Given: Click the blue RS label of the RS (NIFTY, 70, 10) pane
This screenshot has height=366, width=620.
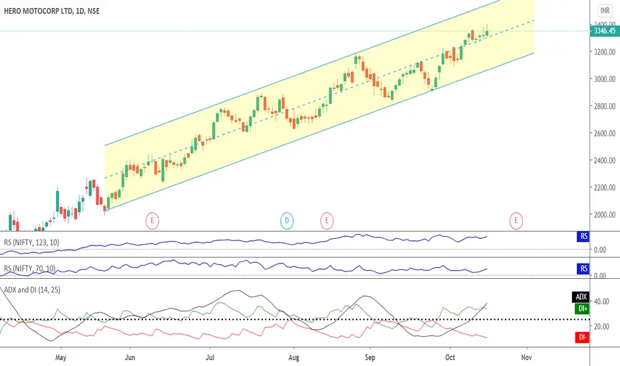Looking at the screenshot, I should point(583,269).
